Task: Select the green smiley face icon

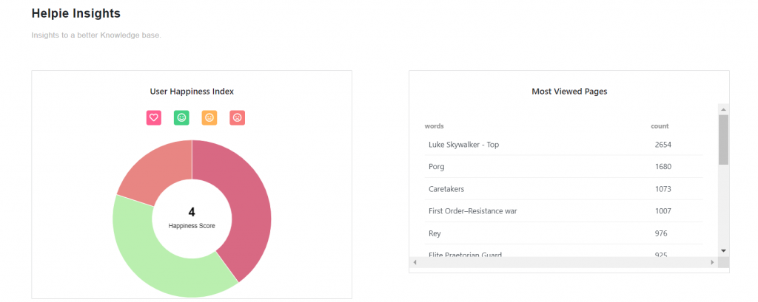Action: (x=181, y=117)
